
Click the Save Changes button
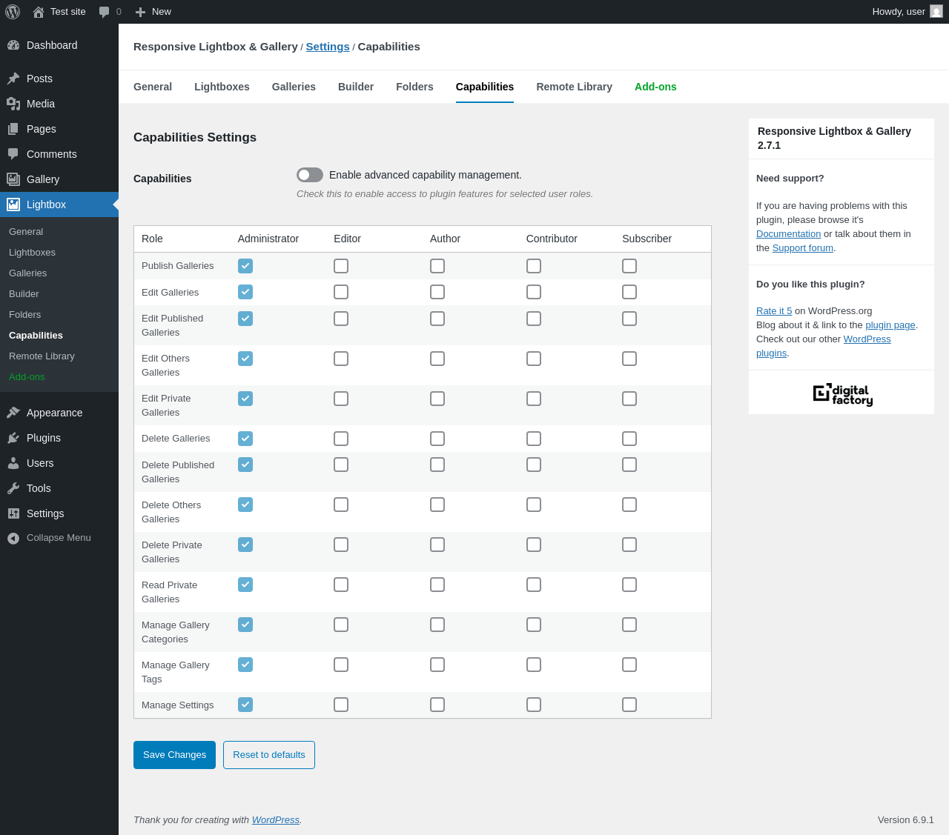[x=174, y=755]
